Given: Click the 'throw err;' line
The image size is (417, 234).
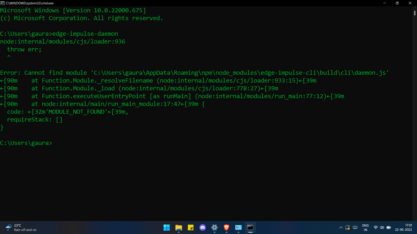Looking at the screenshot, I should coord(24,49).
